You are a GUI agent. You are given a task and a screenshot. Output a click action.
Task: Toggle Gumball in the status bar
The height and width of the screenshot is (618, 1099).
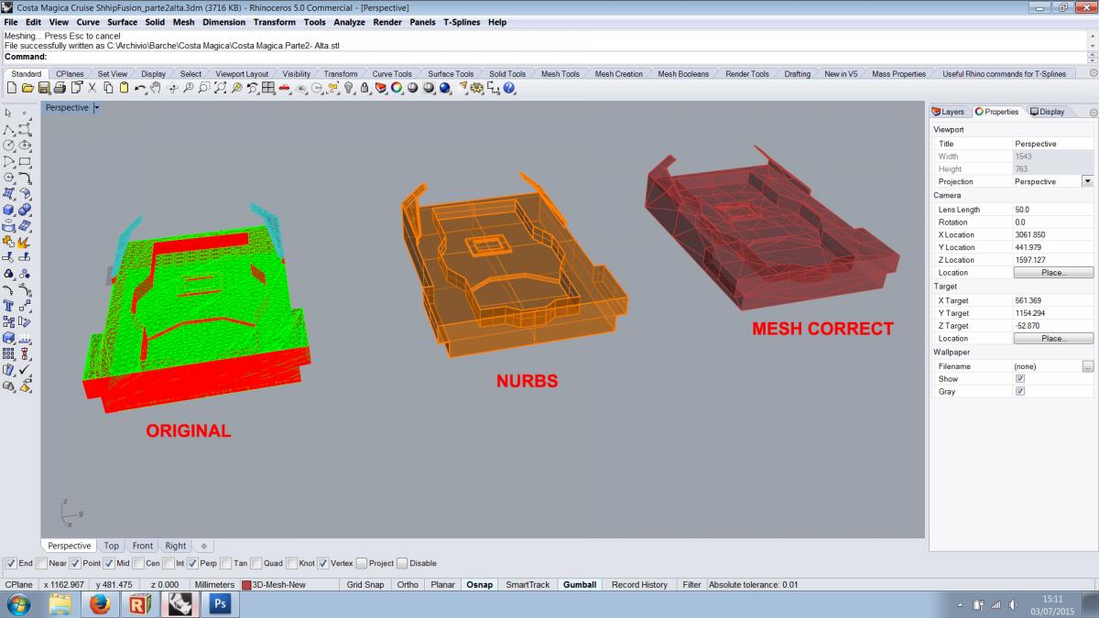coord(579,584)
